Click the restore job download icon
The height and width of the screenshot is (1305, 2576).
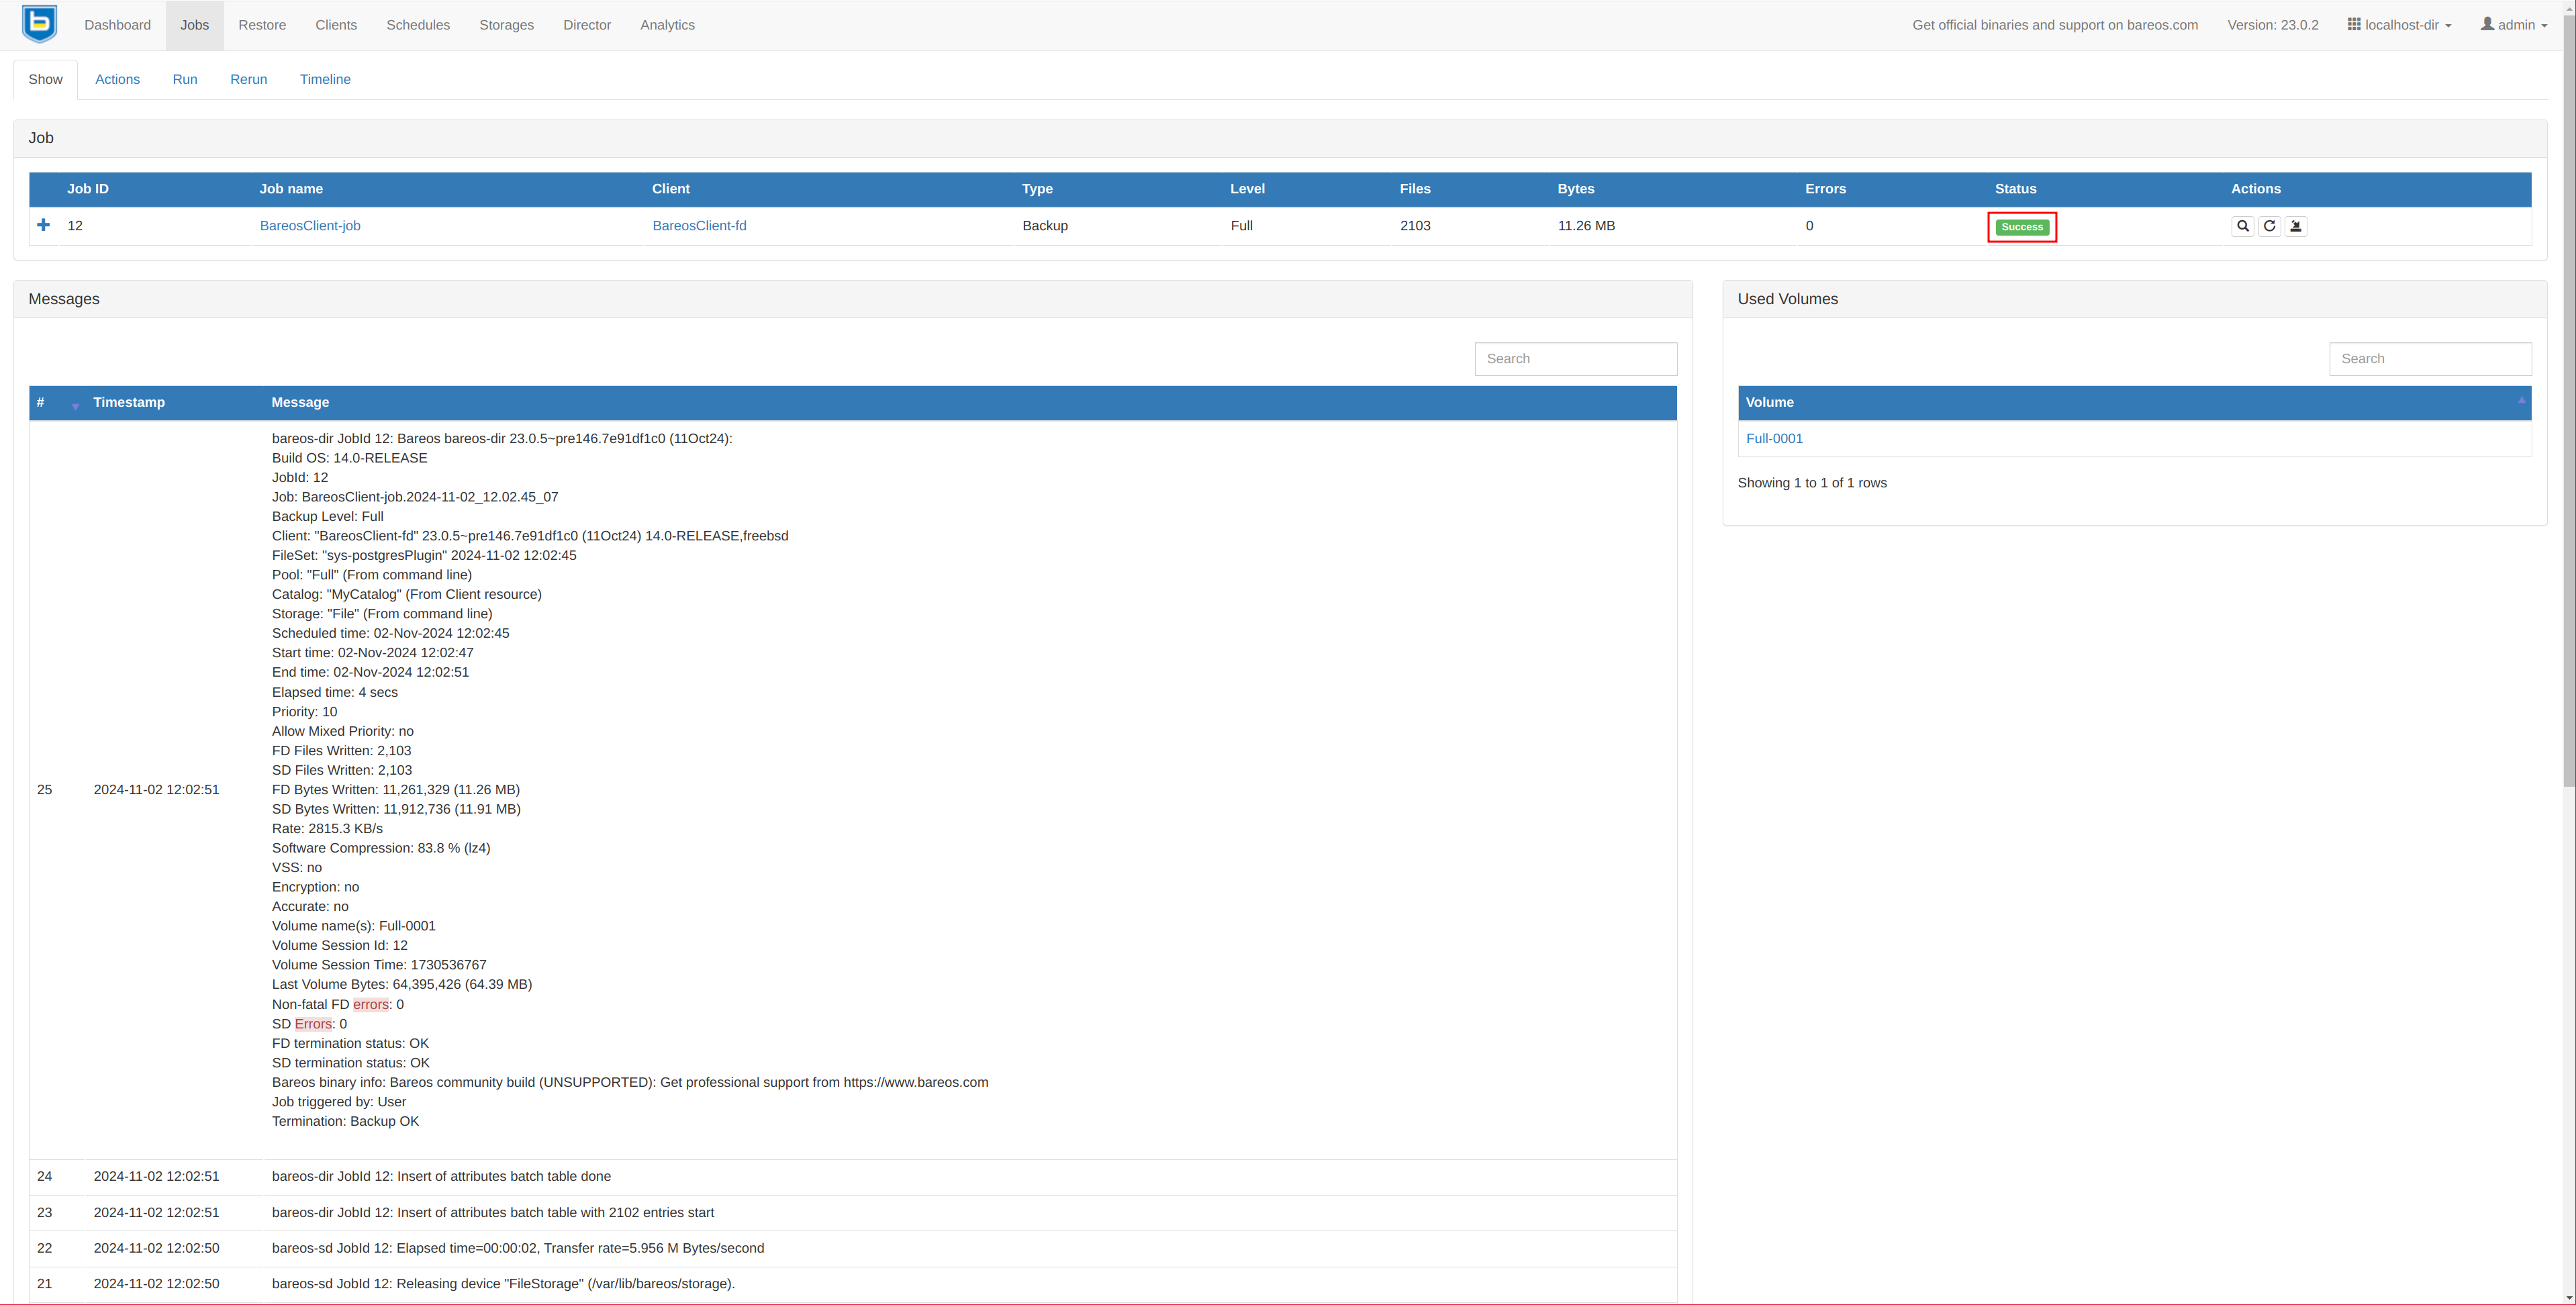pyautogui.click(x=2296, y=226)
